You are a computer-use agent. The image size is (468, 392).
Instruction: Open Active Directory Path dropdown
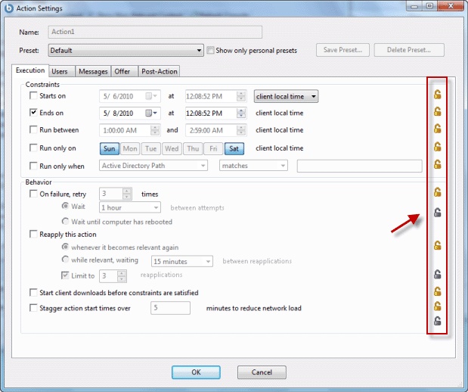[153, 166]
